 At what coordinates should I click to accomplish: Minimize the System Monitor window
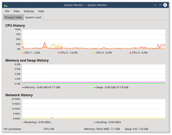pyautogui.click(x=155, y=5)
